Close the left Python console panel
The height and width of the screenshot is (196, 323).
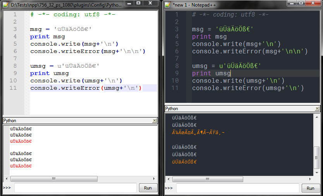point(155,121)
